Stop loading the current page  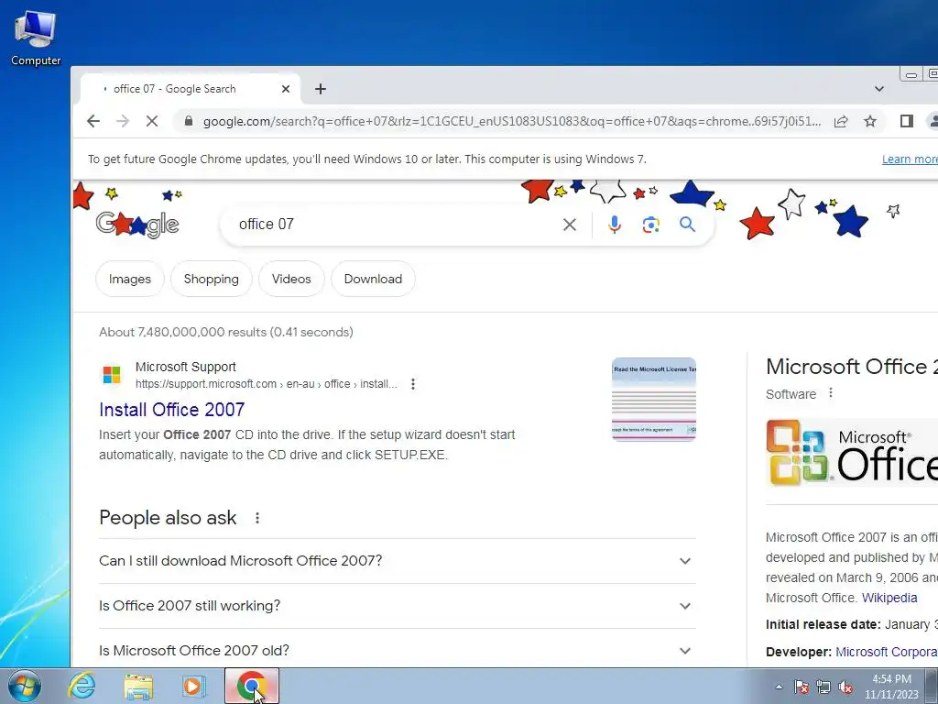152,122
